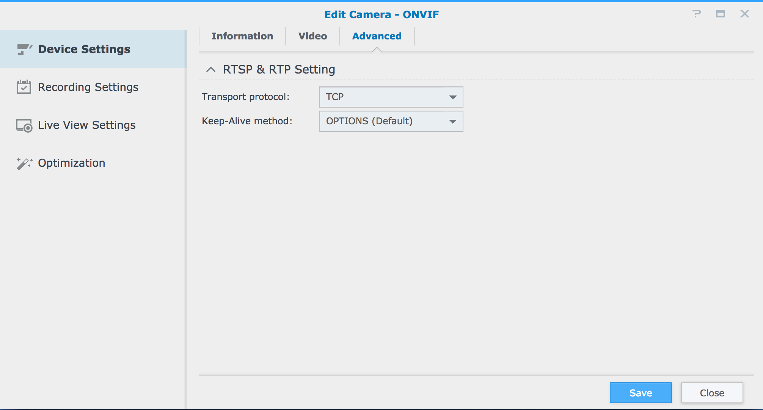Image resolution: width=763 pixels, height=410 pixels.
Task: Open the Keep-Alive method dropdown arrow
Action: click(452, 121)
